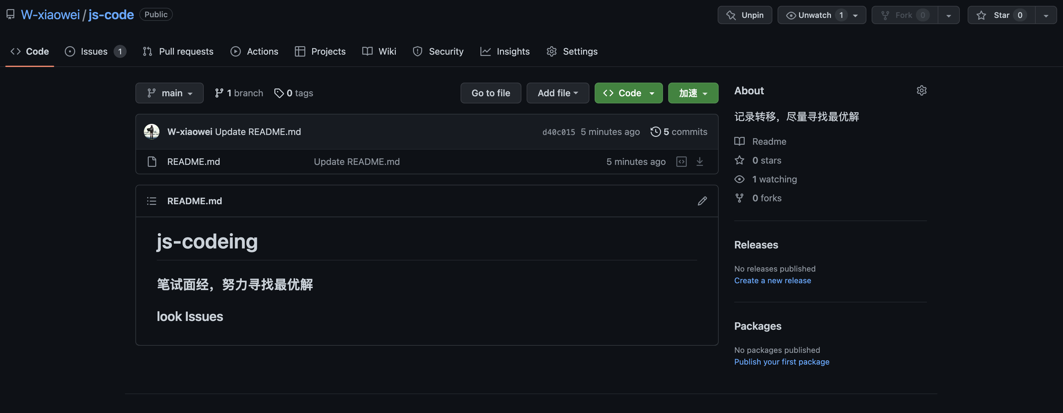
Task: Click the W-xiaowei avatar in commit row
Action: tap(152, 132)
